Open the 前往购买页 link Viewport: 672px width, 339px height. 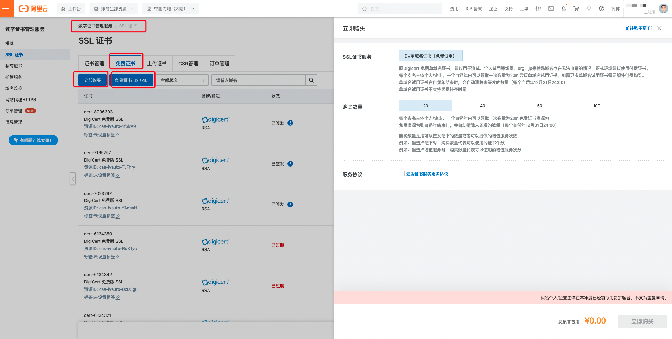[x=638, y=28]
